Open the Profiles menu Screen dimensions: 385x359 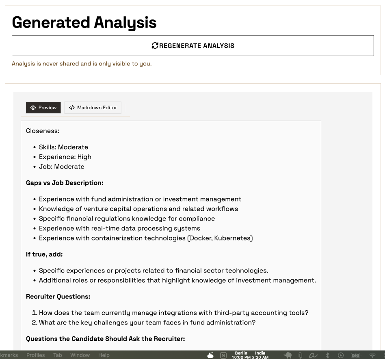pyautogui.click(x=36, y=355)
